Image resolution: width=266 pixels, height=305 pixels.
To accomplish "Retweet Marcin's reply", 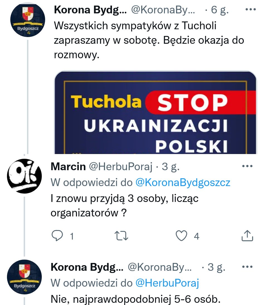I will (x=122, y=236).
